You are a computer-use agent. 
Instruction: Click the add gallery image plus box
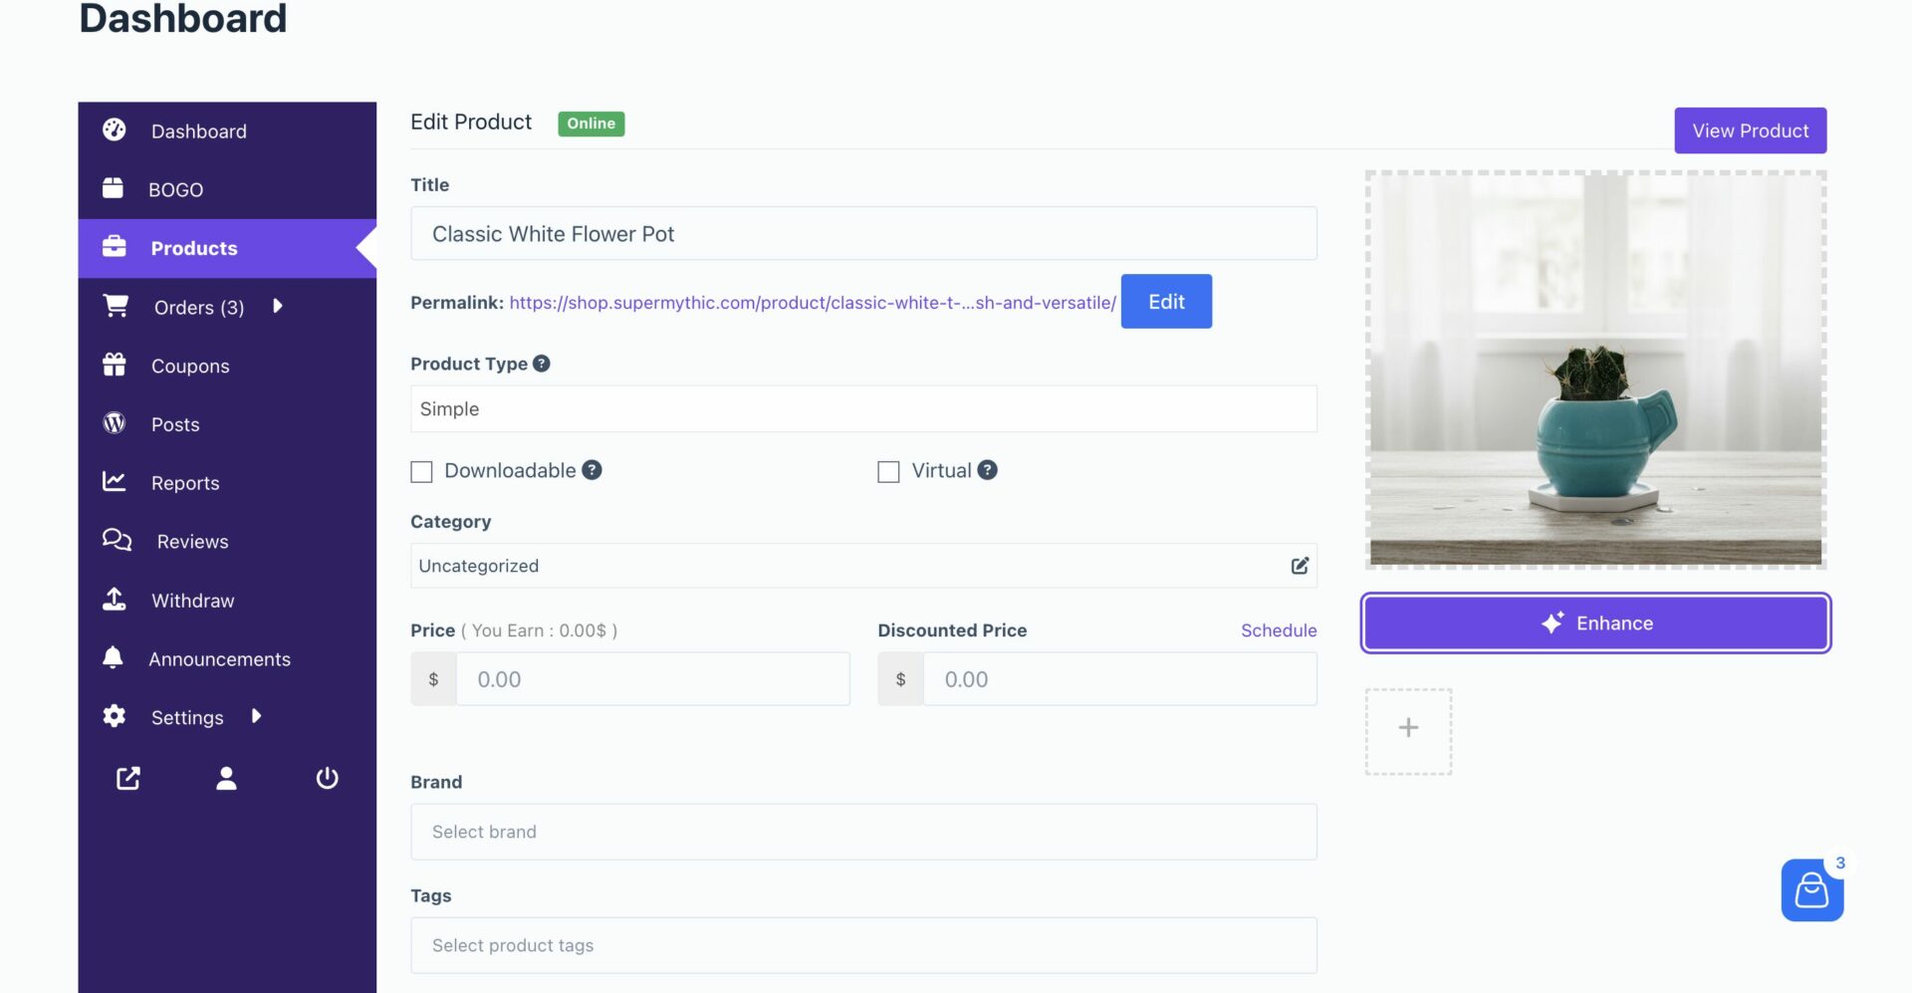coord(1408,729)
